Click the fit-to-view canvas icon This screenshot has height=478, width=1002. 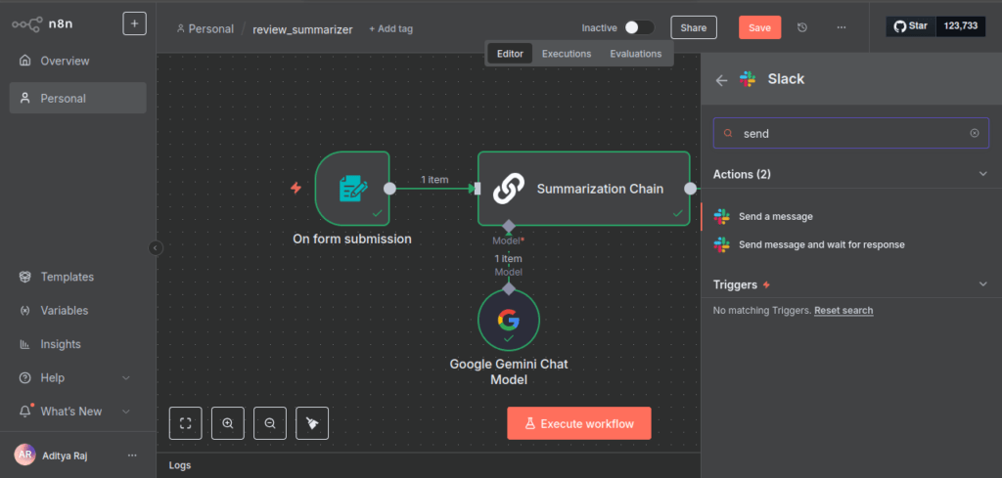click(185, 423)
